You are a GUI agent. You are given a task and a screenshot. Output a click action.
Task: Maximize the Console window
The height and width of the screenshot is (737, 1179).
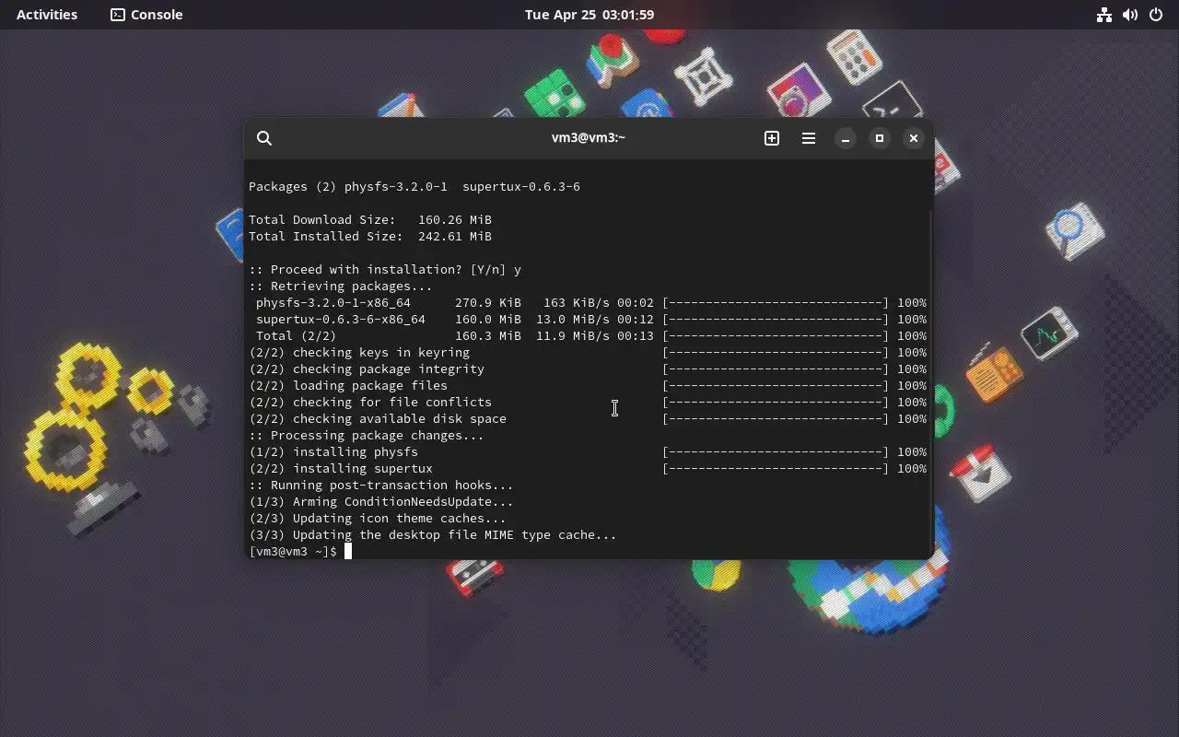pyautogui.click(x=880, y=138)
